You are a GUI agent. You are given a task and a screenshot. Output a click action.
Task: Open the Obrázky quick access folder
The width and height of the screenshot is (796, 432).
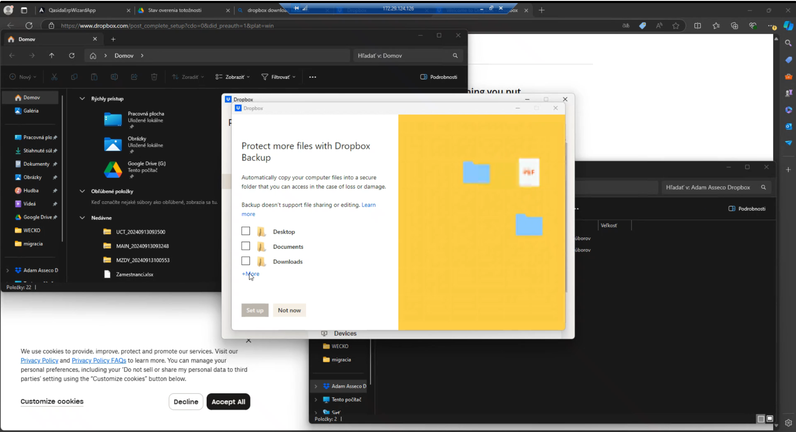coord(133,144)
